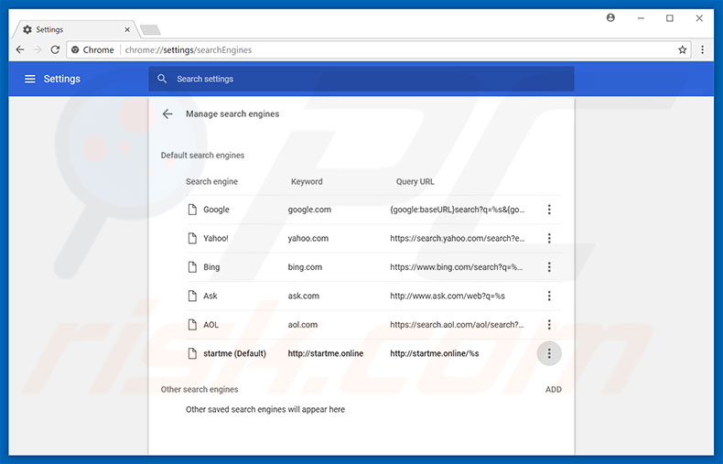
Task: Open more actions for Yahoo!
Action: 549,239
